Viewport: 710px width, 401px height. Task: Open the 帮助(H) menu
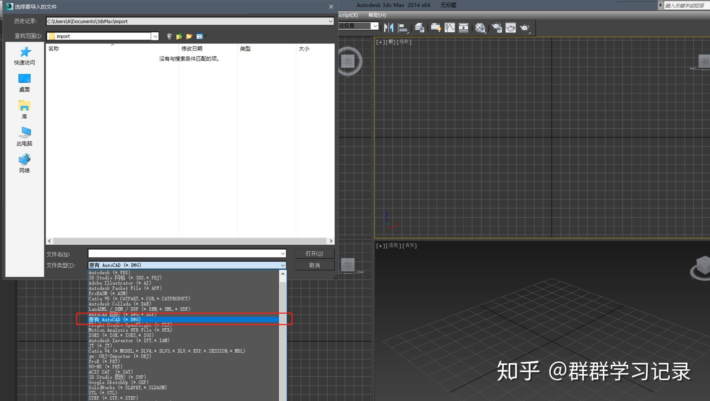tap(377, 15)
